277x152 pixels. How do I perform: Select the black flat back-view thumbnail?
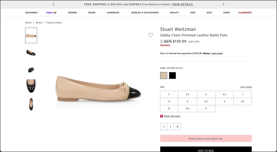coord(31,70)
